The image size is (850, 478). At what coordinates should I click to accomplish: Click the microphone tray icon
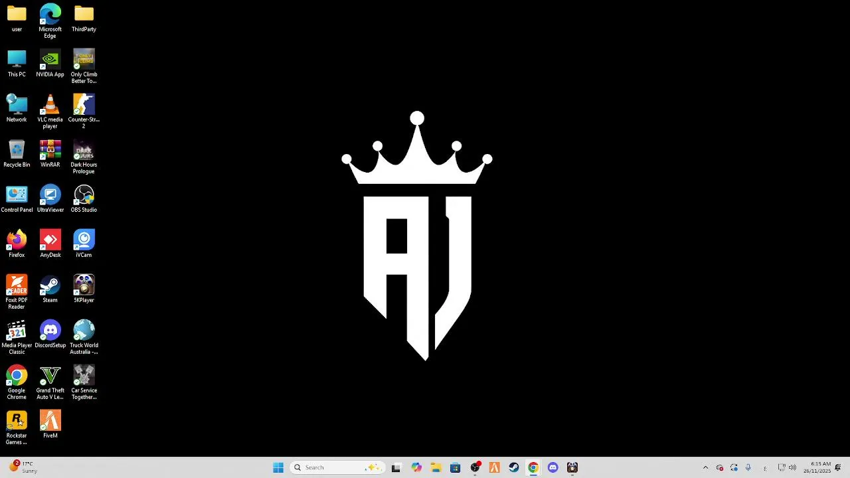tap(748, 467)
